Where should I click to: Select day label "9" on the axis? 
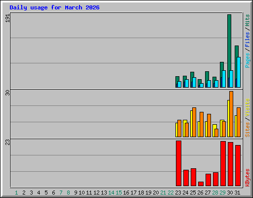point(76,193)
